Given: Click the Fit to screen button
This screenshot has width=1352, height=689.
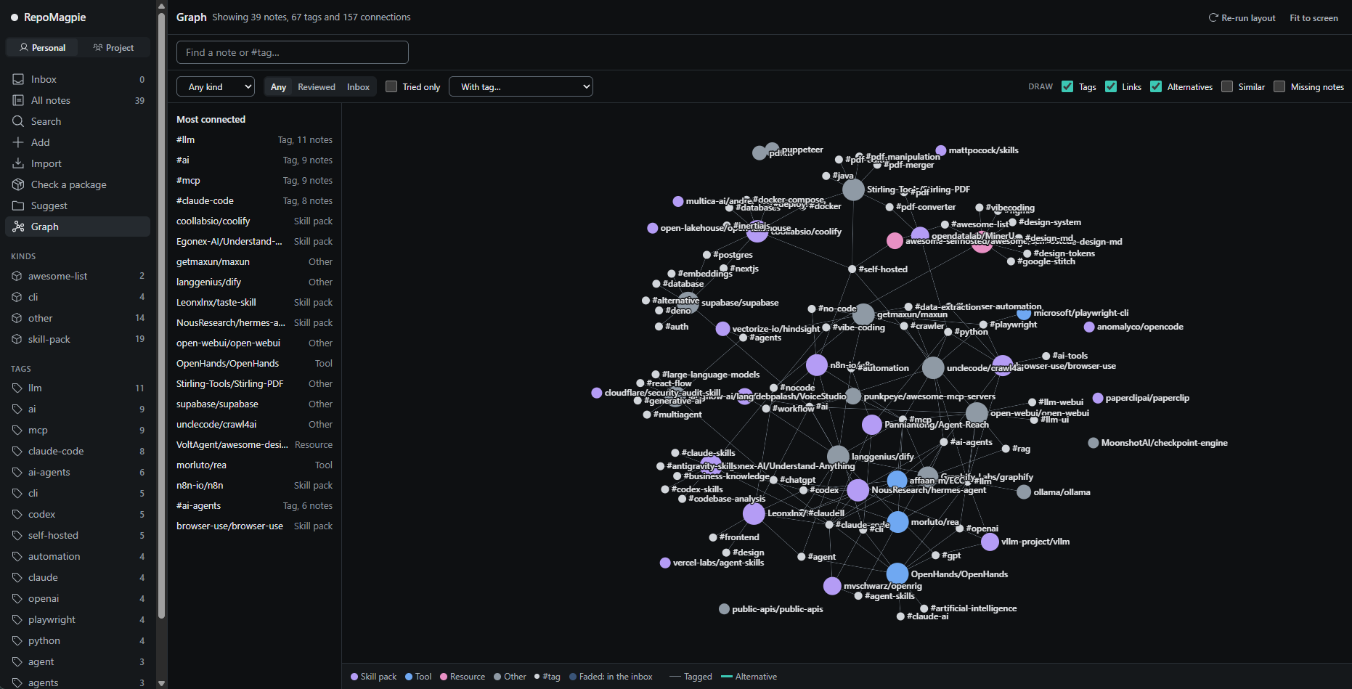Looking at the screenshot, I should click(1314, 17).
